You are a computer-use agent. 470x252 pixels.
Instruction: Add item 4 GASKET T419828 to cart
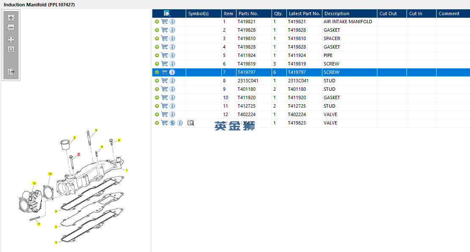(165, 47)
